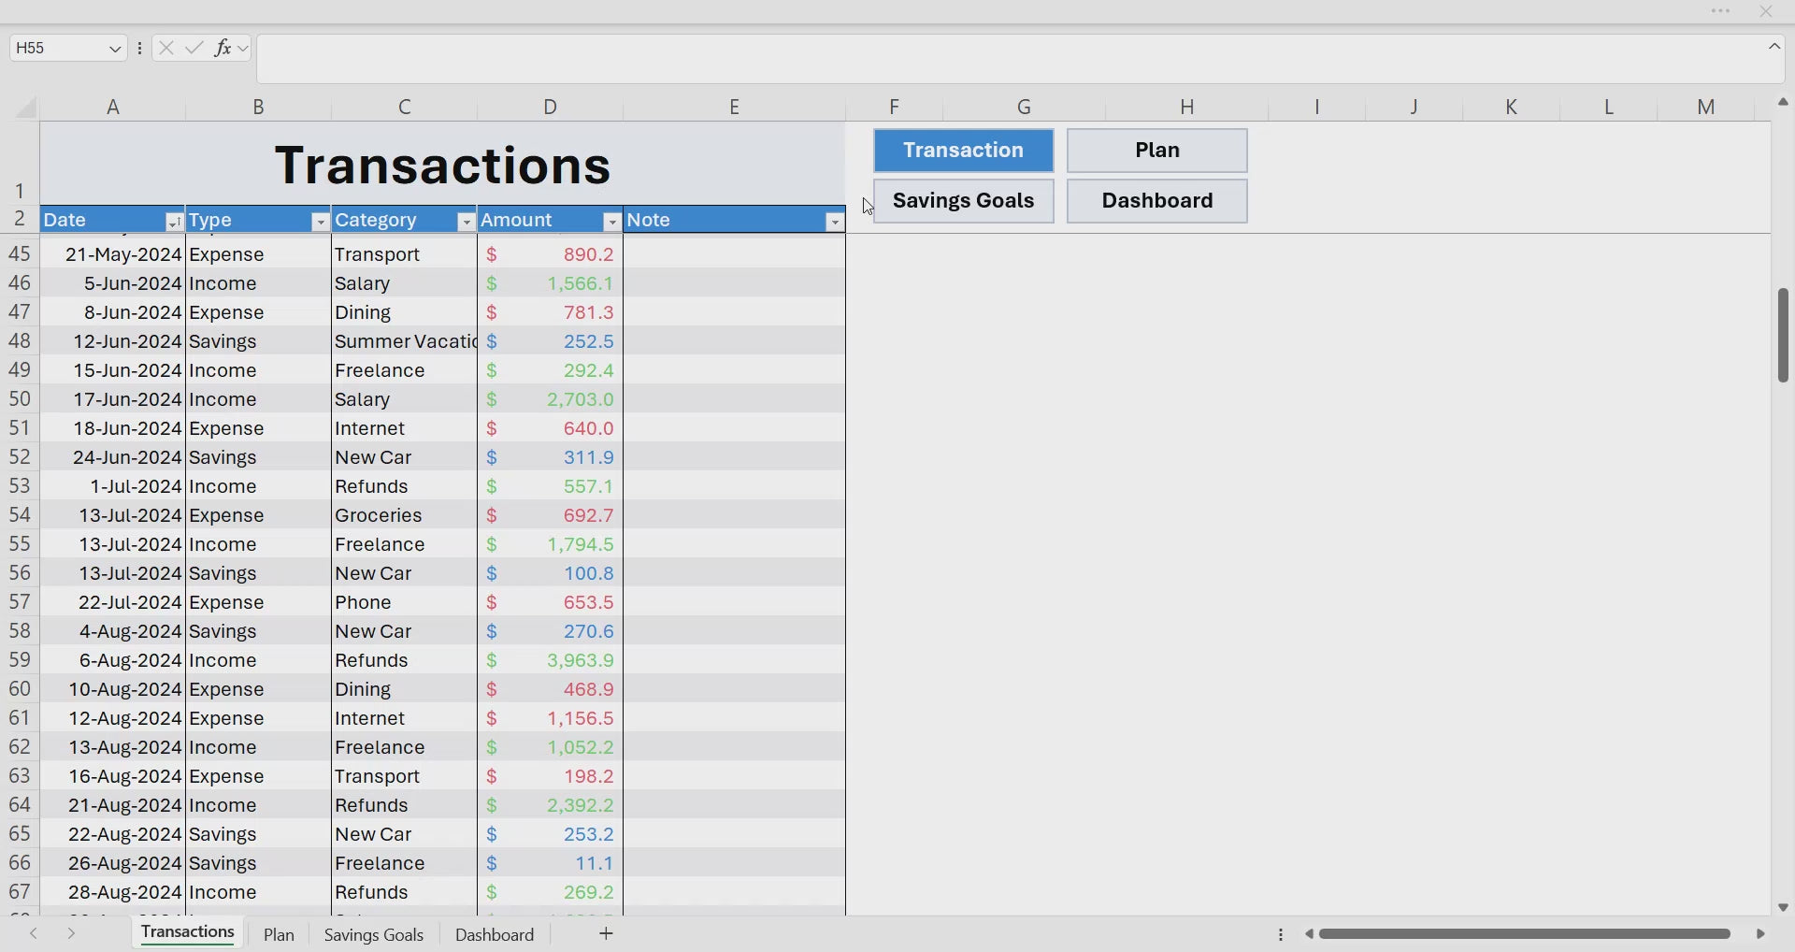Click the Select All corner triangle

tap(26, 108)
